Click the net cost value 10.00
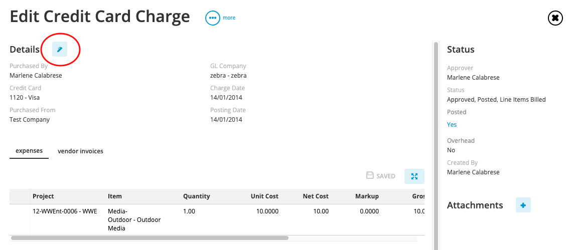This screenshot has height=250, width=572. click(x=321, y=211)
